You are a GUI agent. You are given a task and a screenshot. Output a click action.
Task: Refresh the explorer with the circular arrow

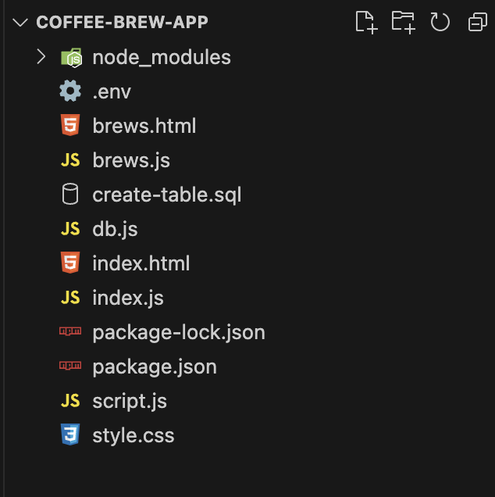click(440, 22)
